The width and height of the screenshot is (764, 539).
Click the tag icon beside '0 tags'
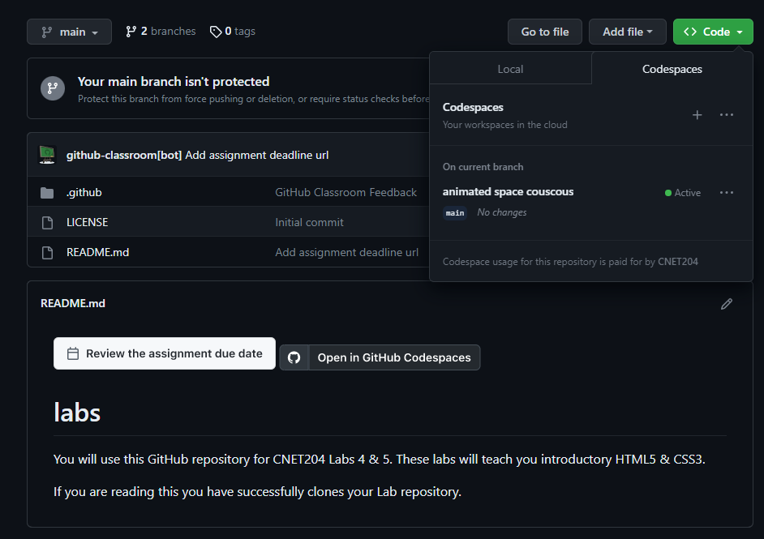point(214,31)
